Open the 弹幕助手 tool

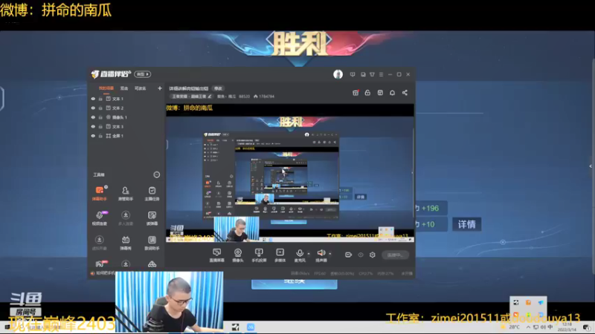[x=100, y=193]
